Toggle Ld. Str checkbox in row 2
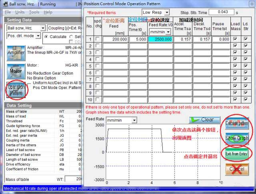The height and width of the screenshot is (194, 256). (246, 46)
